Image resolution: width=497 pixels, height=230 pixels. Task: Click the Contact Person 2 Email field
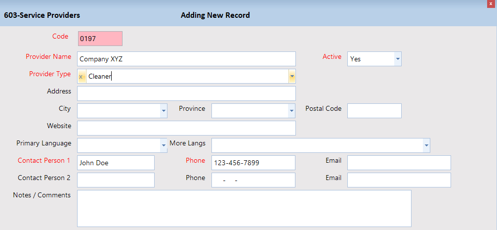399,180
